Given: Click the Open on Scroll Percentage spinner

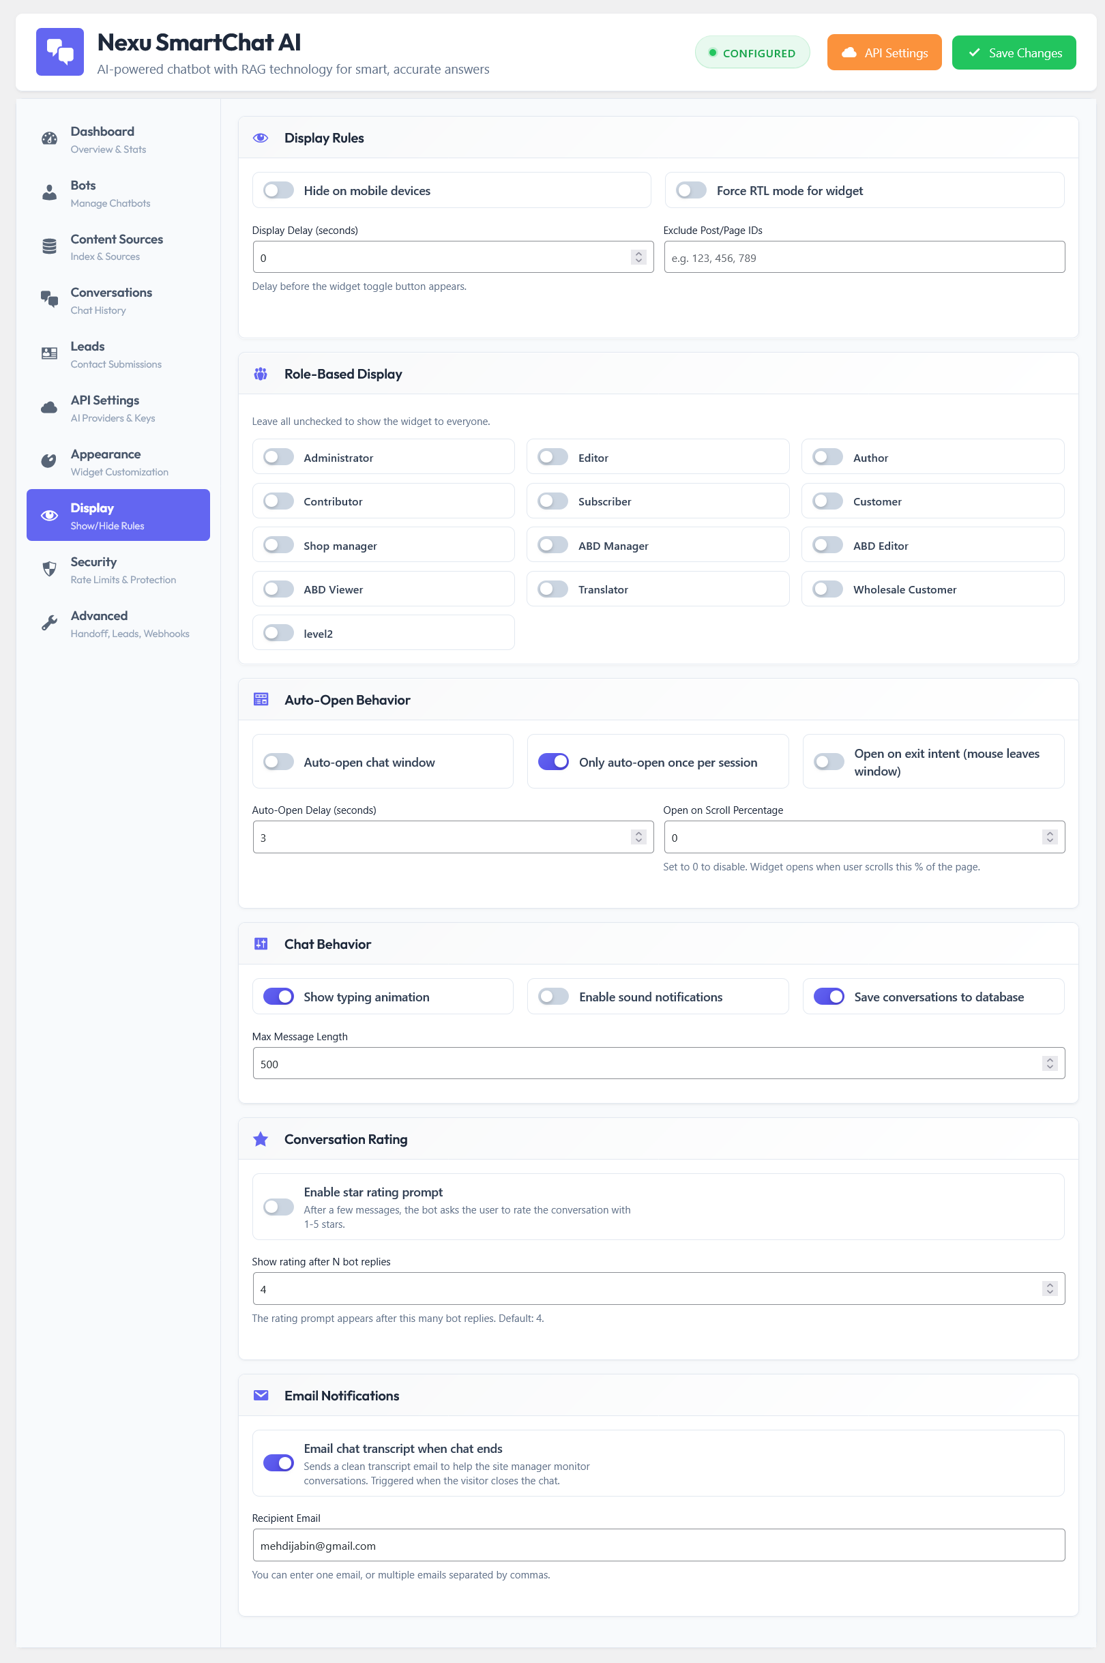Looking at the screenshot, I should 1050,836.
